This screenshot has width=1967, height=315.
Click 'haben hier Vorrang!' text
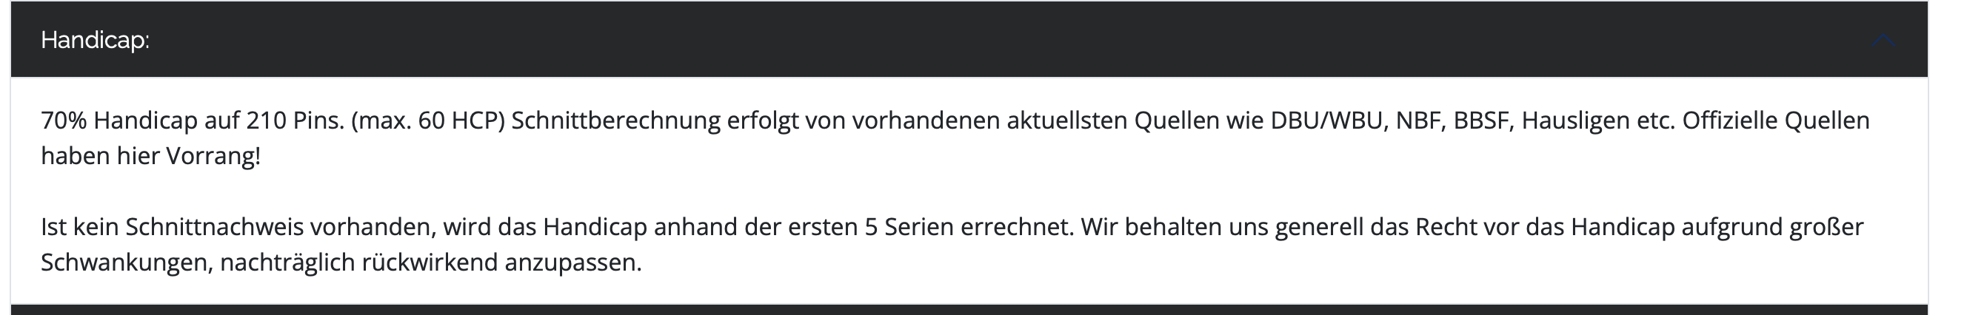pyautogui.click(x=150, y=156)
